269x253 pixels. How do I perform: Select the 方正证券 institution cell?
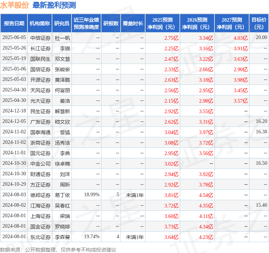[40, 185]
